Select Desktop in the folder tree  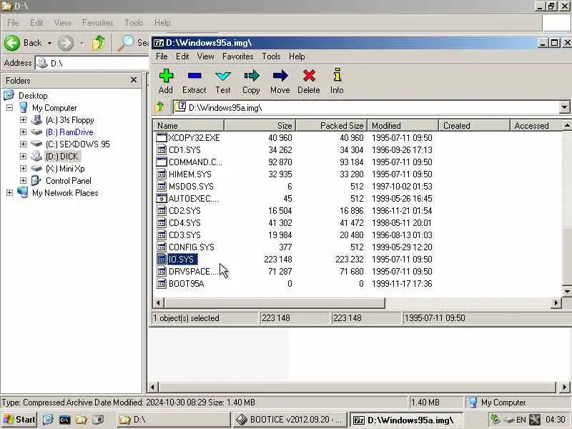pos(33,96)
